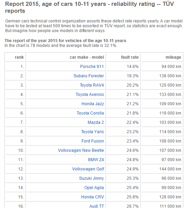Click the Volkswagen New Beetle link
The width and height of the screenshot is (194, 216).
[x=81, y=150]
